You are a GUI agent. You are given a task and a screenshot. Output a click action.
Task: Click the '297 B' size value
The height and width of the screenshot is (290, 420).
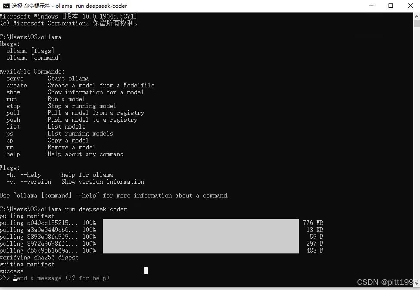tap(315, 244)
